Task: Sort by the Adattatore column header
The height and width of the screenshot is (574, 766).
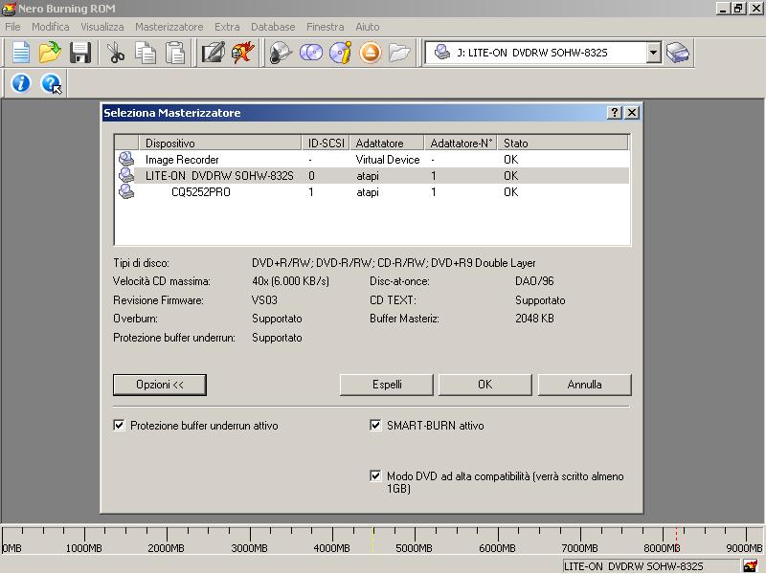Action: 387,143
